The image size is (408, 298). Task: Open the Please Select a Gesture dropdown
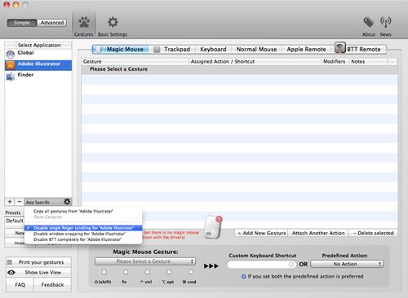[x=145, y=261]
